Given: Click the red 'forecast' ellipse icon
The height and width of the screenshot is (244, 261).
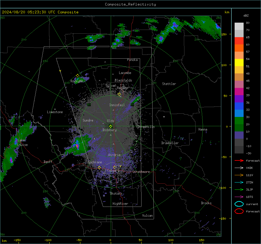Looking at the screenshot, I should point(239,211).
